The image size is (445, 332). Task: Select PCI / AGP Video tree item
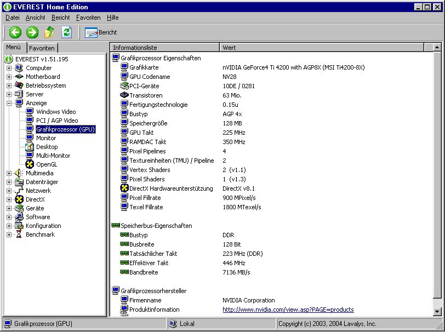[57, 121]
